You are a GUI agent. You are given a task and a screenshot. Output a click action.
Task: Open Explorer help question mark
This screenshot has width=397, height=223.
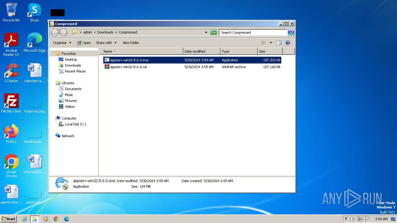[288, 43]
